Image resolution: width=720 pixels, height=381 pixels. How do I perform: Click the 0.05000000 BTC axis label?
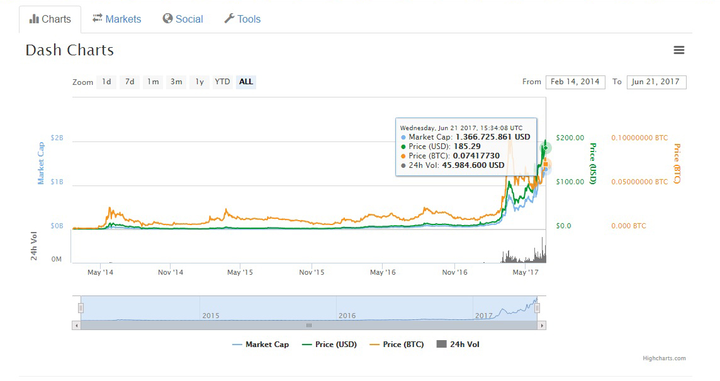coord(639,182)
